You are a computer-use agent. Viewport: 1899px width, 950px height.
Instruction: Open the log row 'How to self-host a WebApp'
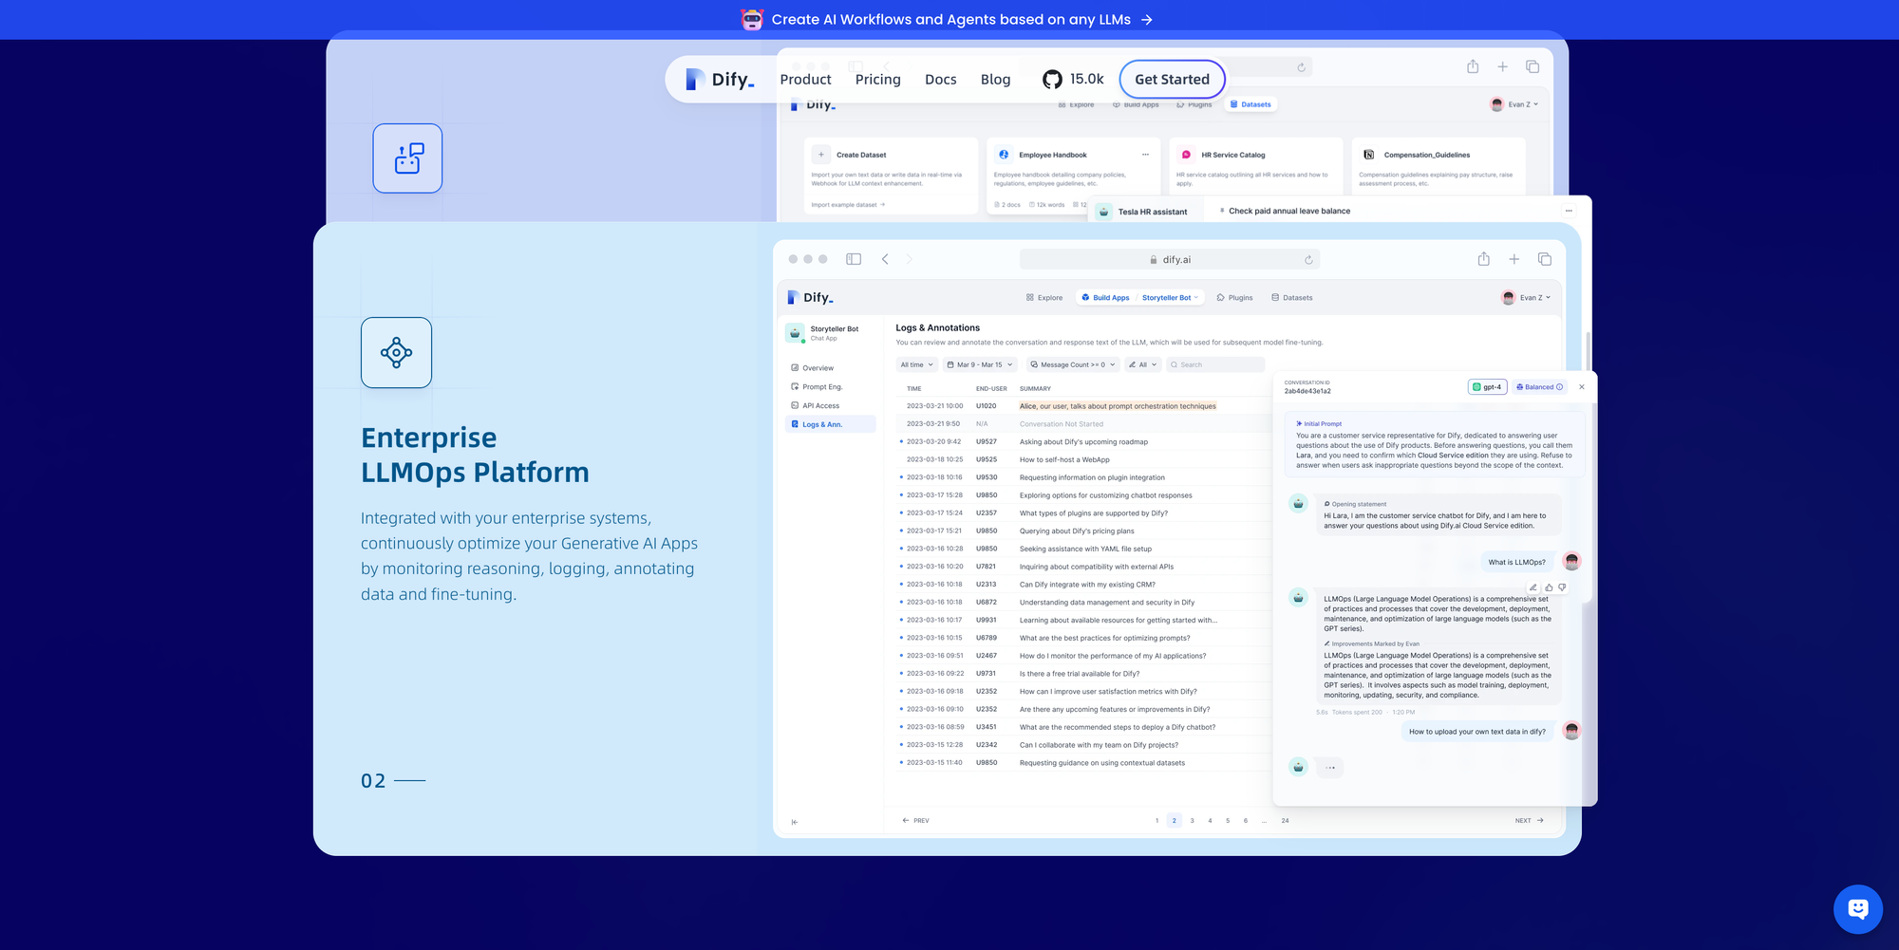click(x=1082, y=459)
